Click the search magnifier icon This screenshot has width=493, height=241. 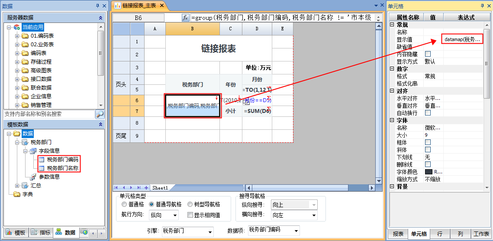100,114
